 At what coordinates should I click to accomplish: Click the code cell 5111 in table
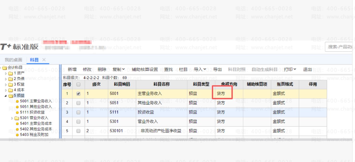pyautogui.click(x=122, y=112)
